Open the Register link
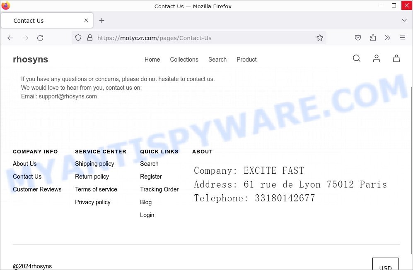The image size is (413, 270). (151, 177)
